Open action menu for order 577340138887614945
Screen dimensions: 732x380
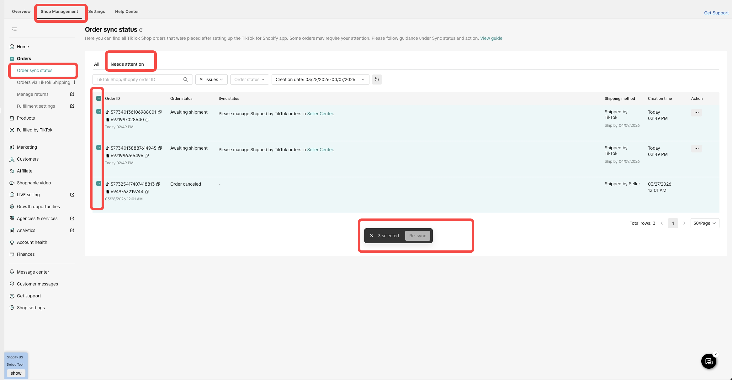coord(697,149)
